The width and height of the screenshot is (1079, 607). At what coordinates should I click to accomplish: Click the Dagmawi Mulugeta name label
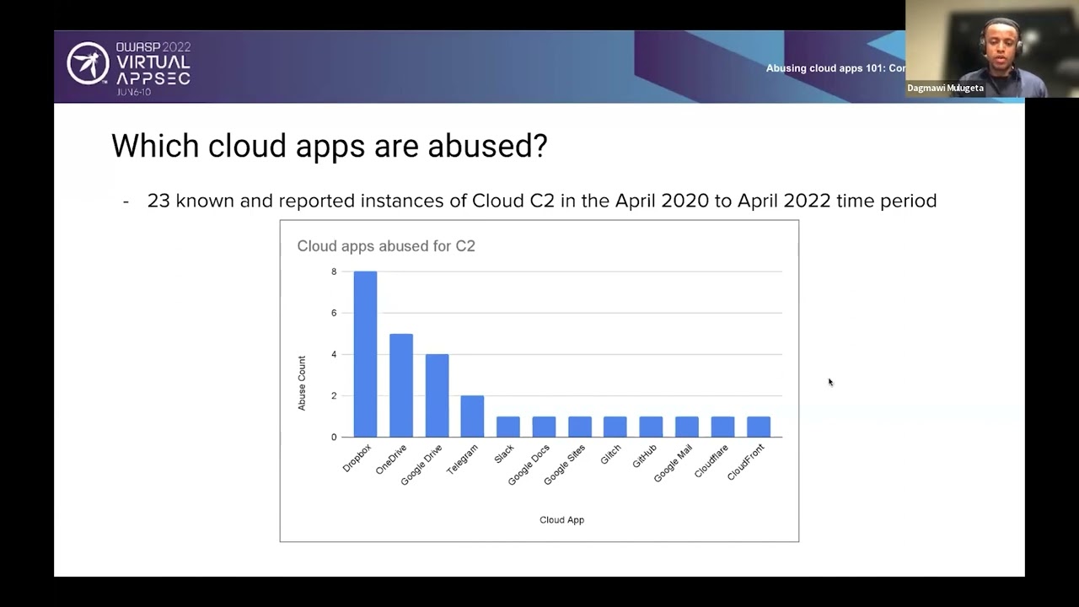click(x=945, y=89)
